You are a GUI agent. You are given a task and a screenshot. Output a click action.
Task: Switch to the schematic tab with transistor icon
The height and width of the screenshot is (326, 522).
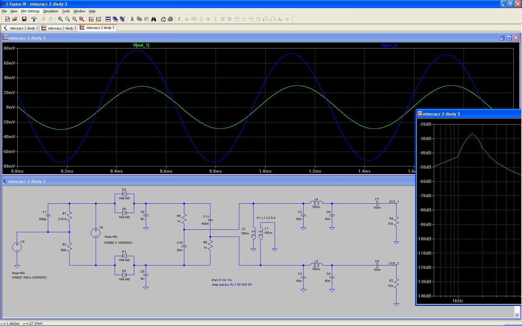[x=21, y=28]
